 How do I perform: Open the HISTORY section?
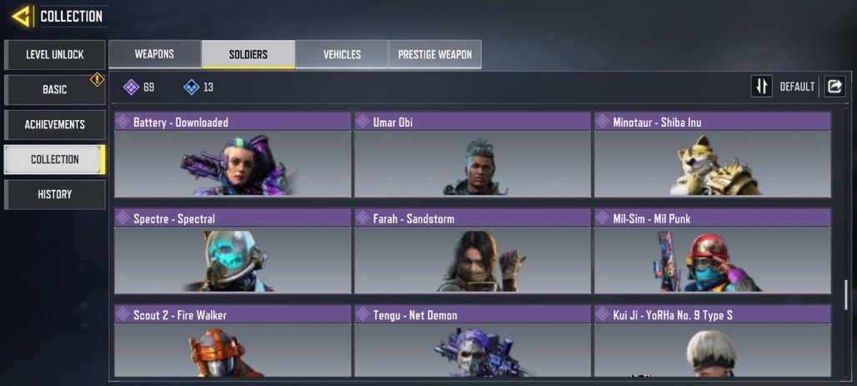[55, 194]
